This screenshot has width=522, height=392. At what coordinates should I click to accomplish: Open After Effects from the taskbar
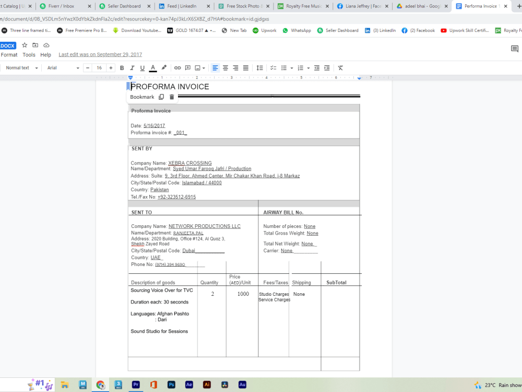click(x=189, y=385)
